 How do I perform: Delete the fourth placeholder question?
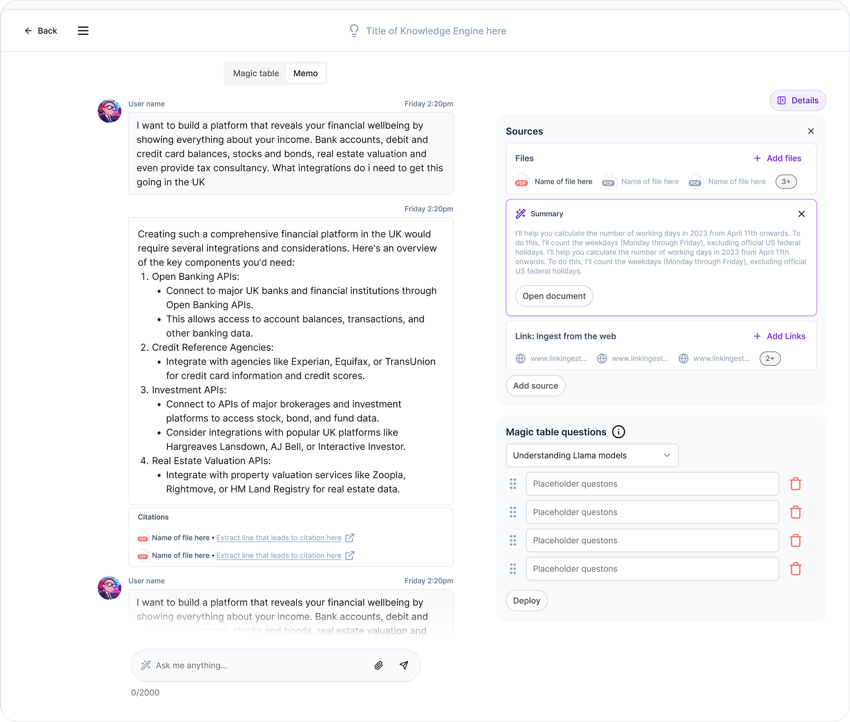click(x=795, y=569)
